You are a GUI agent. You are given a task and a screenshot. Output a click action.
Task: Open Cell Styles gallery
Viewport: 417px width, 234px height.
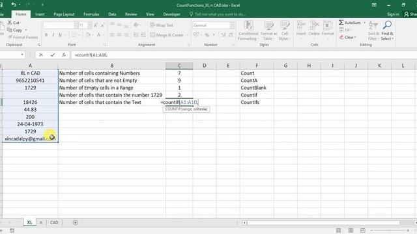tap(285, 31)
